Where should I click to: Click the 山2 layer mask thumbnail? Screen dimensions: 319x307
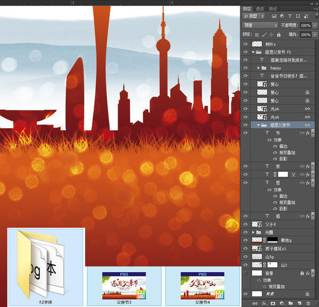[x=272, y=265]
